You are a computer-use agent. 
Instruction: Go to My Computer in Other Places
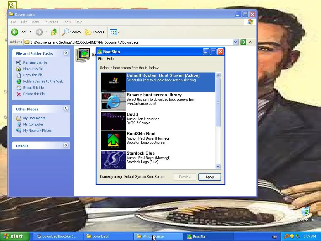[33, 124]
